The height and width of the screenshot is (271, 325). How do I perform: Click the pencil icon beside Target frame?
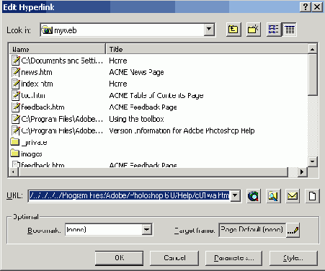point(293,230)
